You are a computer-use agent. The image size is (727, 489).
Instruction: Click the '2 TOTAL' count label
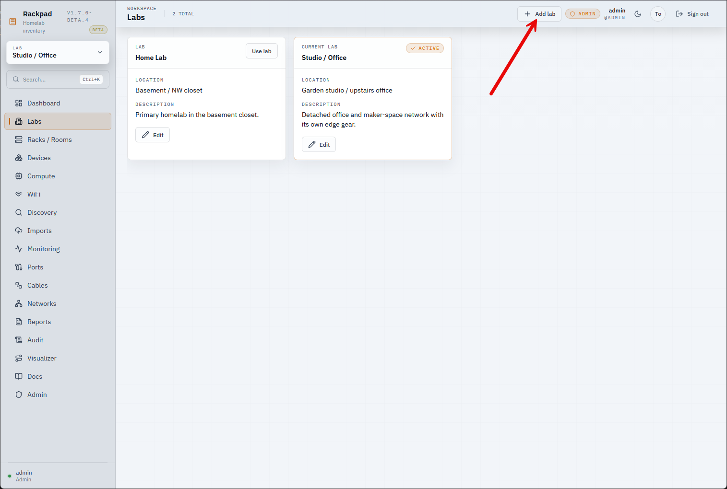pyautogui.click(x=183, y=14)
